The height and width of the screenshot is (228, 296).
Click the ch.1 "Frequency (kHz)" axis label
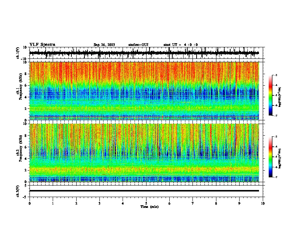point(21,86)
